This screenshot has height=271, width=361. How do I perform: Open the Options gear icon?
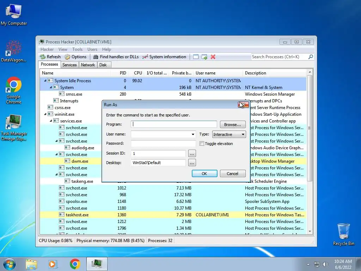pos(67,57)
